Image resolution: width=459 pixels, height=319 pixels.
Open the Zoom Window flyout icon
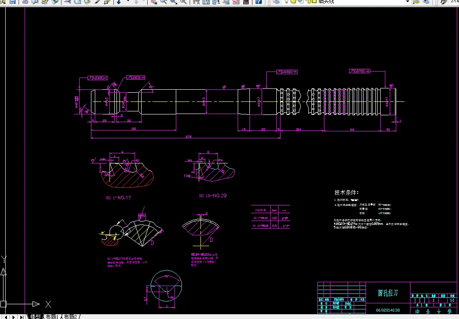click(x=173, y=2)
